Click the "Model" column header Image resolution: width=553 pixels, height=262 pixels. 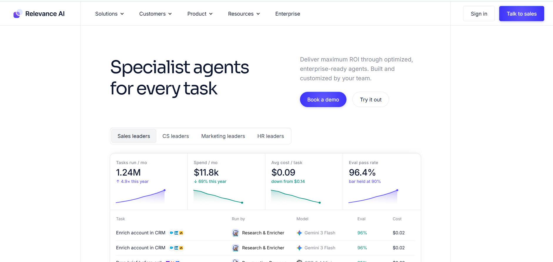tap(302, 219)
